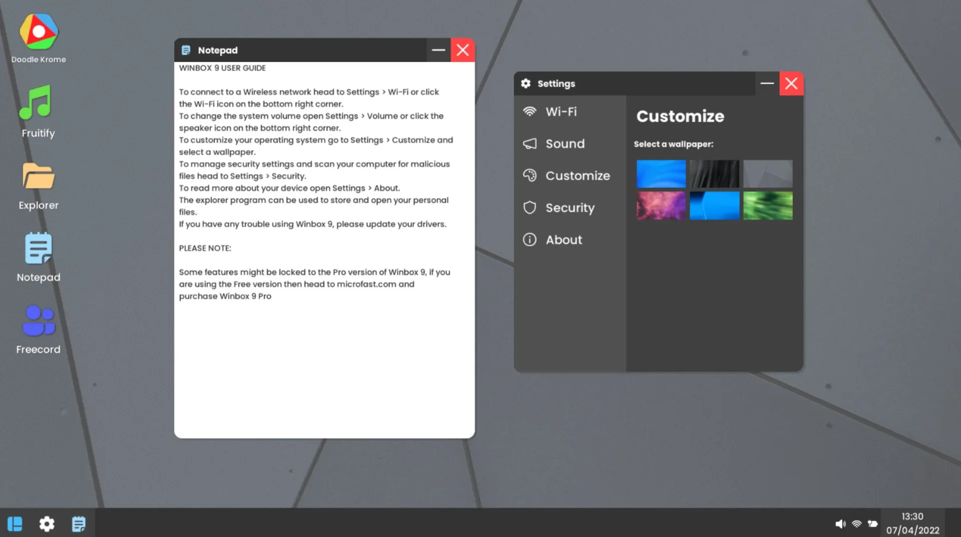961x537 pixels.
Task: Open the Sound settings section
Action: point(565,143)
